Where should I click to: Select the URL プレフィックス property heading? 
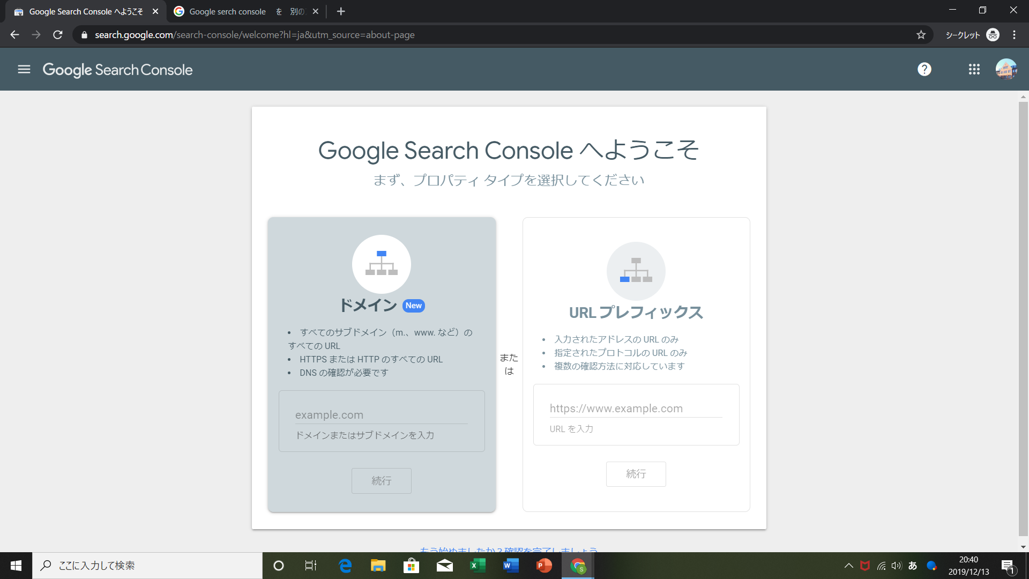click(x=636, y=313)
